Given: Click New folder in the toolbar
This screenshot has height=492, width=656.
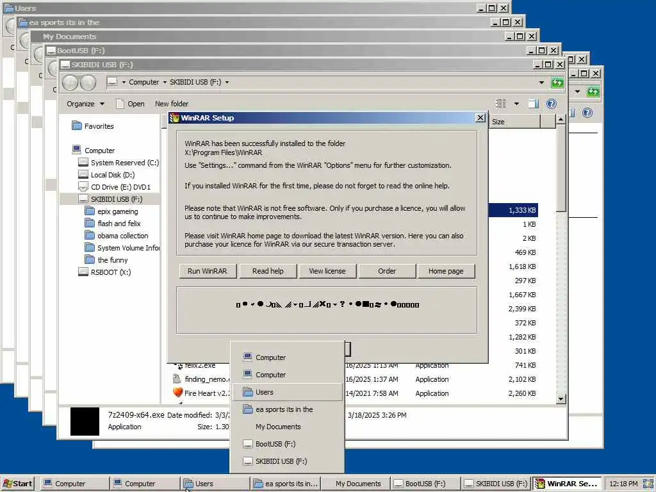Looking at the screenshot, I should [172, 104].
